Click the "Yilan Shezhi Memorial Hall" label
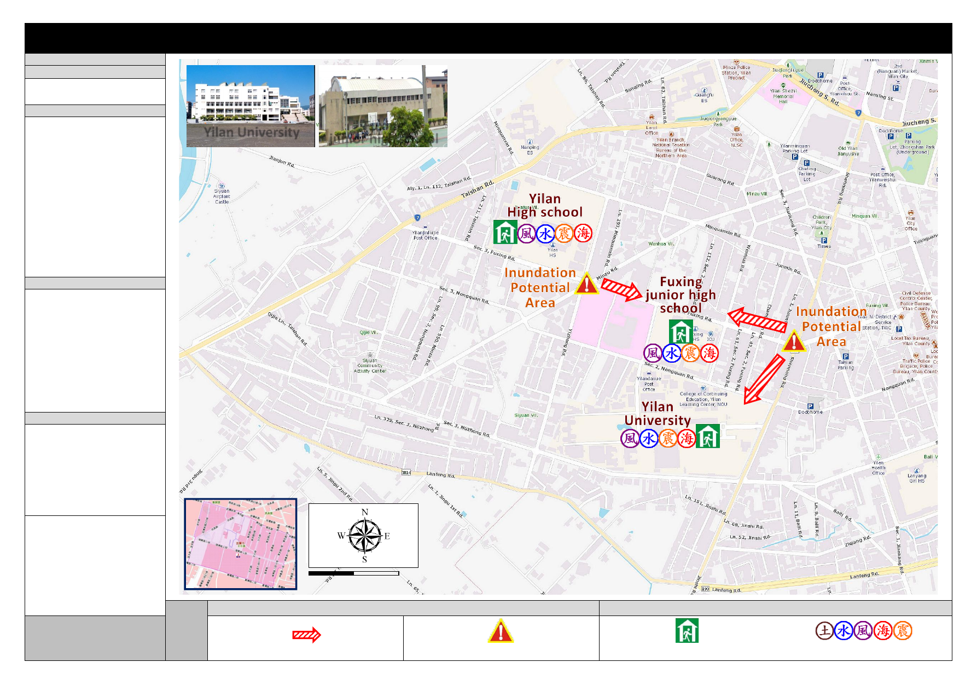The image size is (977, 691). click(783, 96)
